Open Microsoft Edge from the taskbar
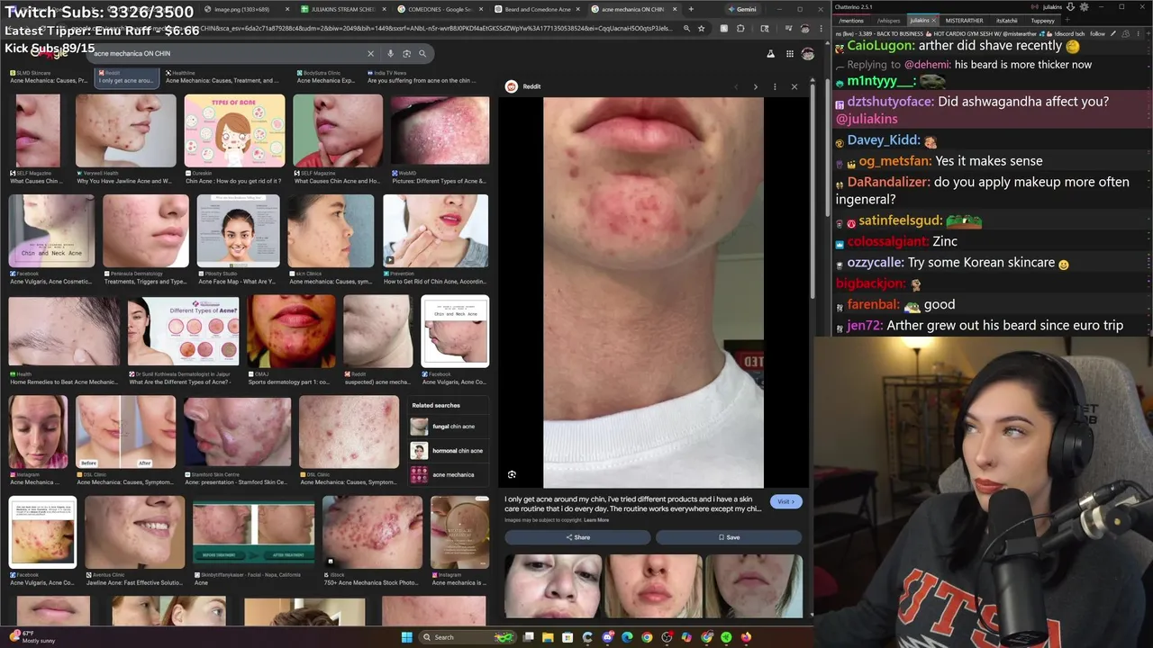Screen dimensions: 1153x648 [627, 637]
